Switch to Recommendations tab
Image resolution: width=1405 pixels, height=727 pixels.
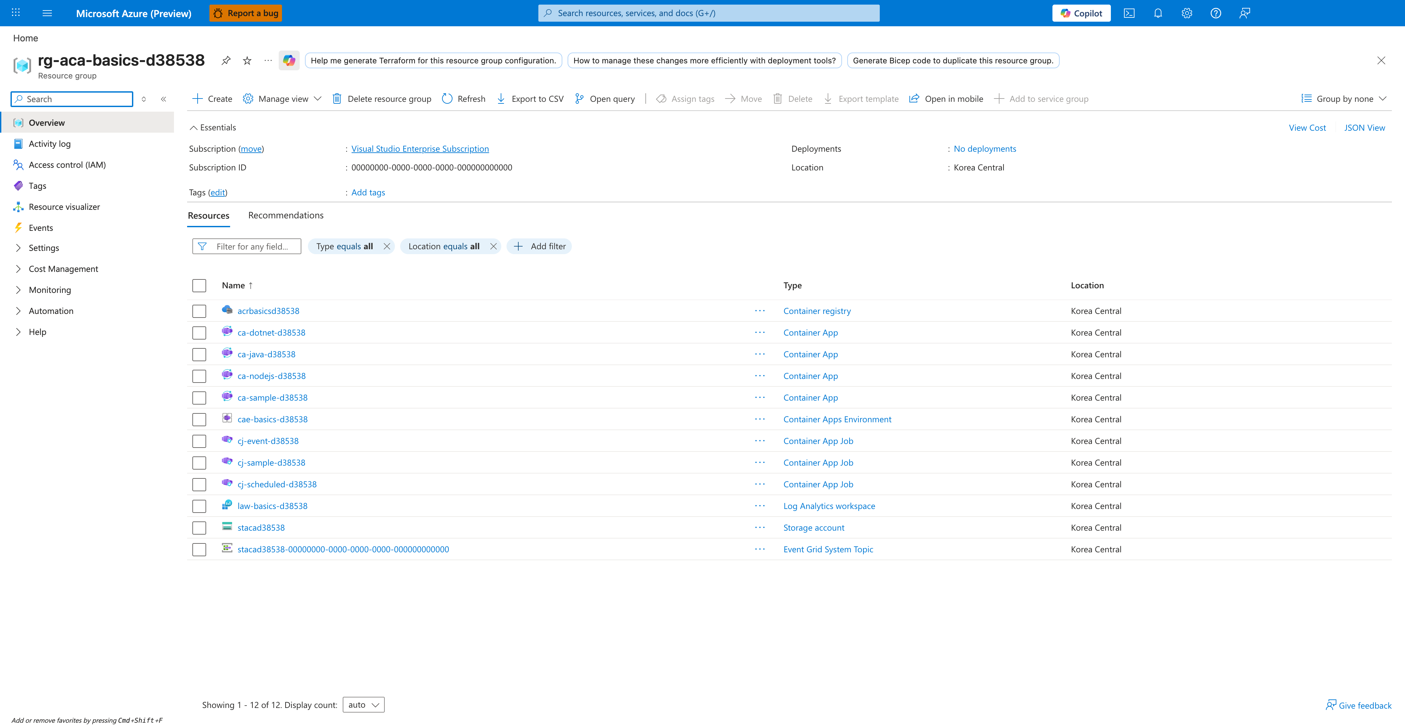pos(286,215)
